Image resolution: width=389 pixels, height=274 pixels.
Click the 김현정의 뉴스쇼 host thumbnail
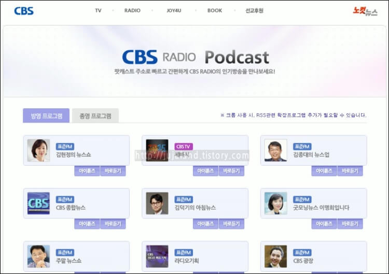pos(38,150)
